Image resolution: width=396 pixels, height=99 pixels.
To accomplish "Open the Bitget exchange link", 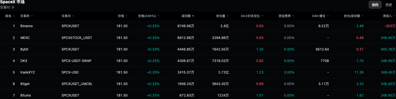I will [25, 84].
